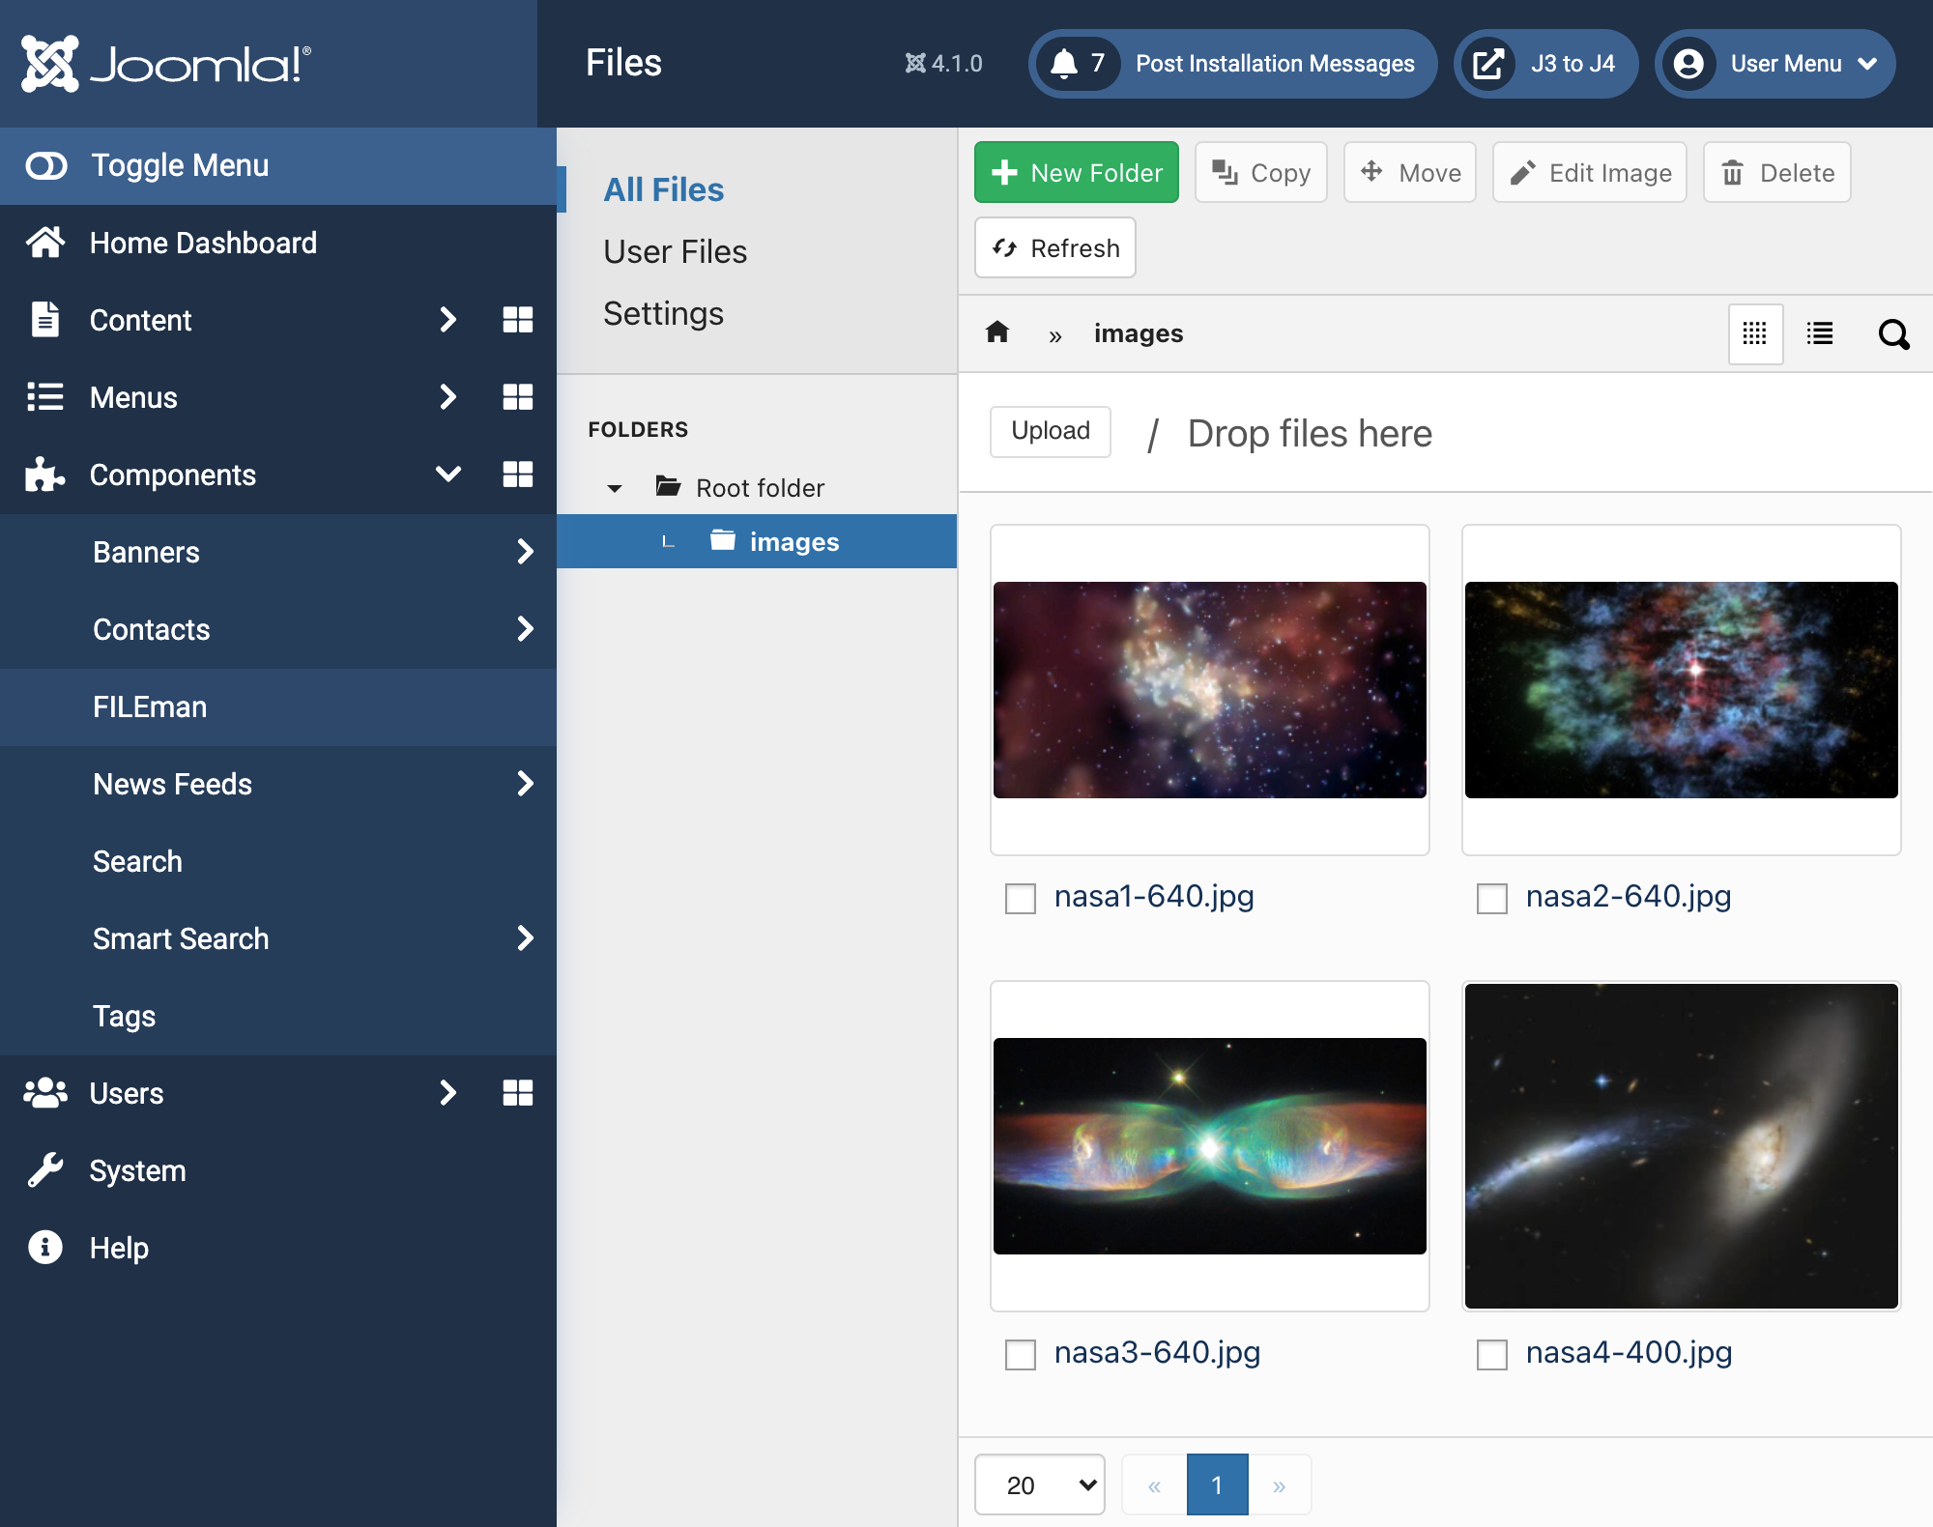1933x1527 pixels.
Task: Open the FILEman component
Action: [x=278, y=706]
